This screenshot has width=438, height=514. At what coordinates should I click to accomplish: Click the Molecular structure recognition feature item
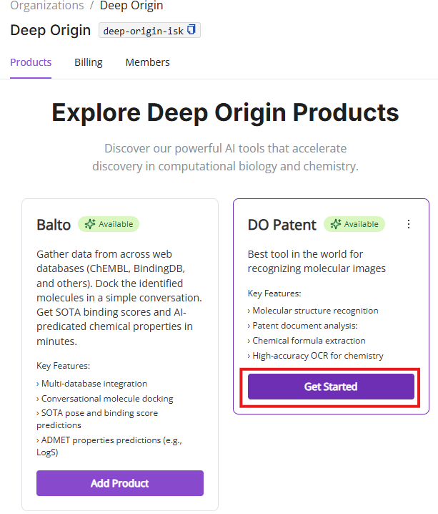315,311
